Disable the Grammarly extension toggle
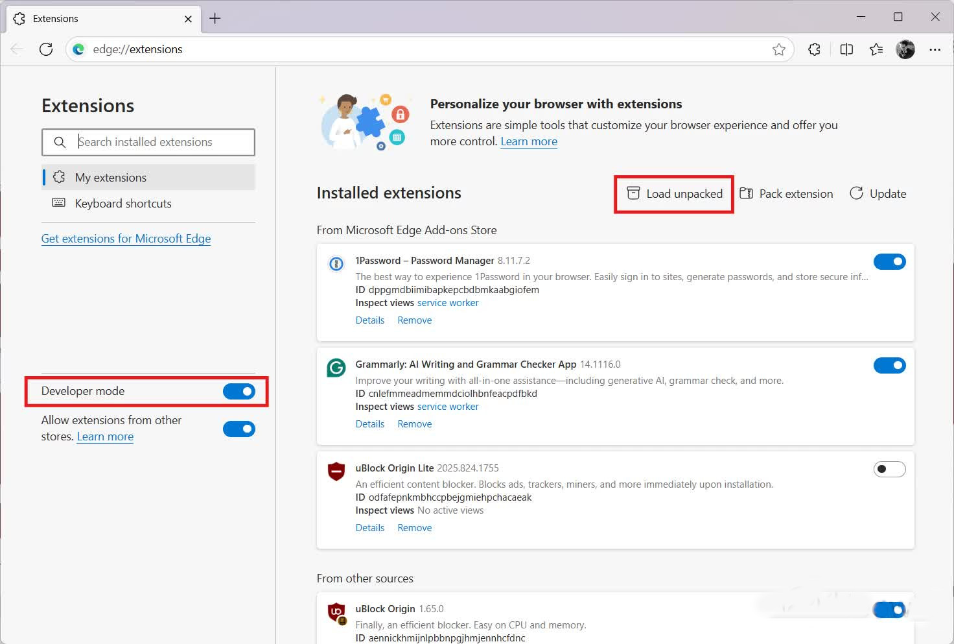 click(x=890, y=365)
